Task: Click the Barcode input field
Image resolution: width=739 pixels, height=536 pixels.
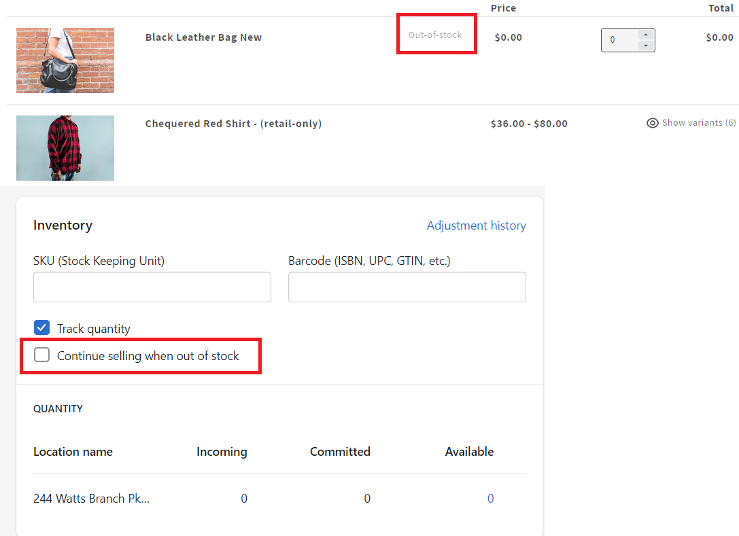Action: click(407, 287)
